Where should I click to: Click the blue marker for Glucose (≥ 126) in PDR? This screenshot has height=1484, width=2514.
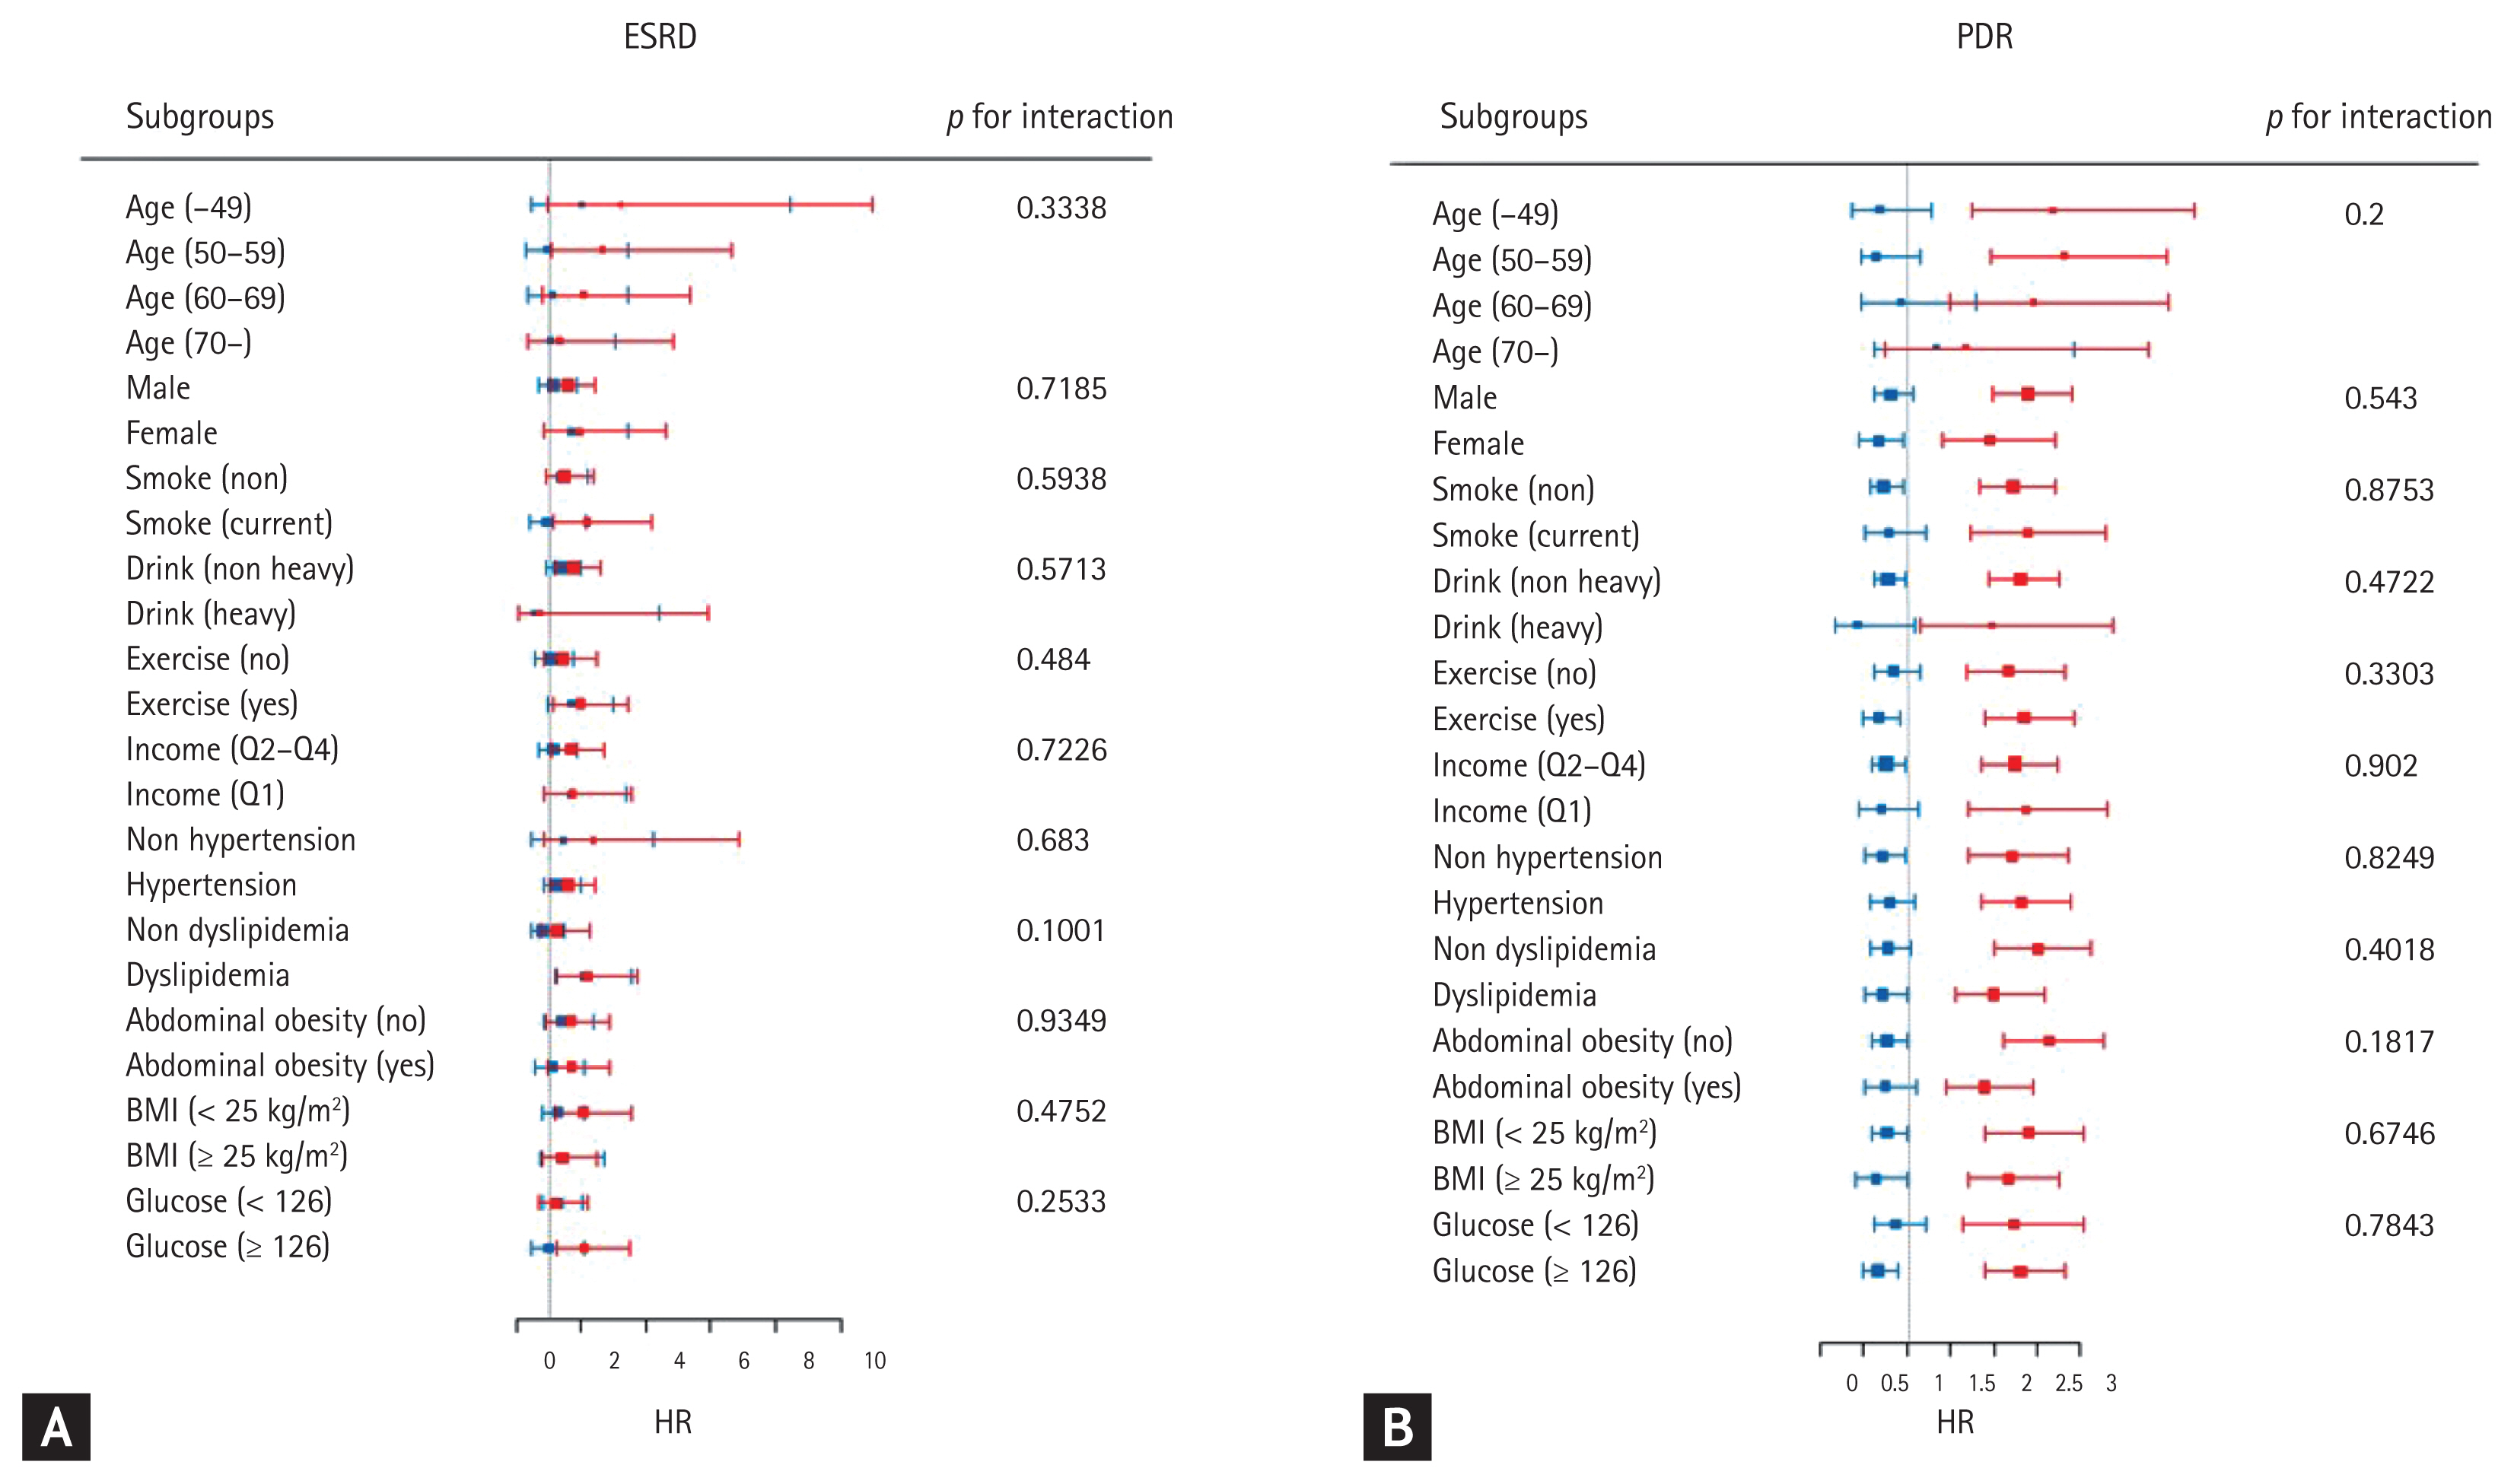pyautogui.click(x=1876, y=1271)
